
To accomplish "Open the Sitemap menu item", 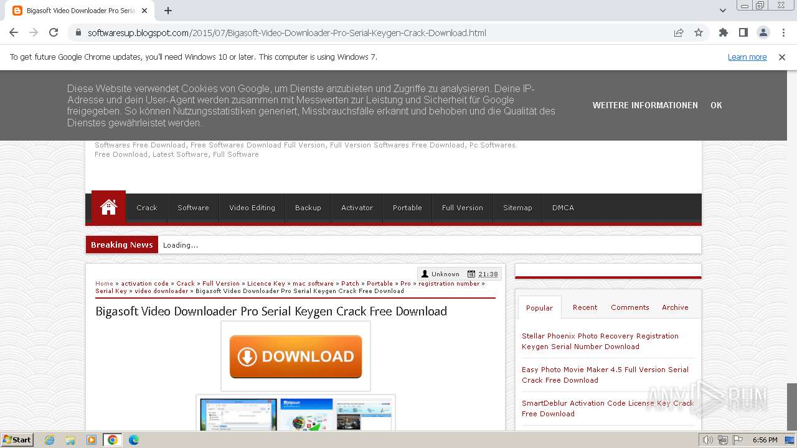I will click(517, 208).
